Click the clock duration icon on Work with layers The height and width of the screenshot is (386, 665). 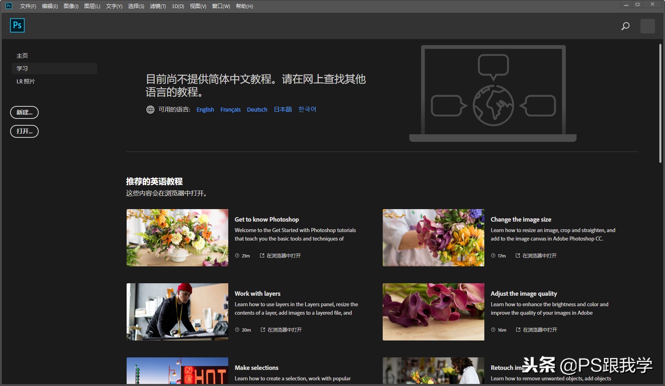(237, 330)
